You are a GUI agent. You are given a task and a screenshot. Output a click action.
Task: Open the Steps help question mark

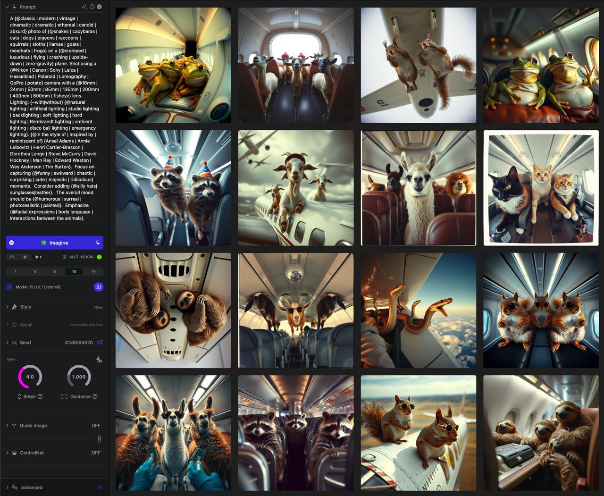pos(40,396)
